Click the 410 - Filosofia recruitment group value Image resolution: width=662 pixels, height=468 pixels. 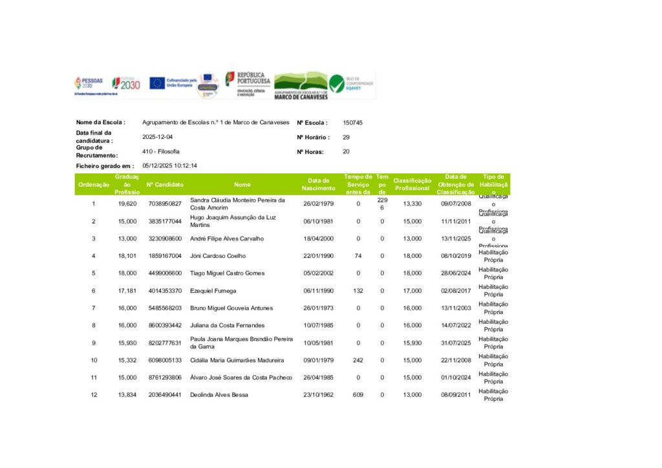pos(161,151)
